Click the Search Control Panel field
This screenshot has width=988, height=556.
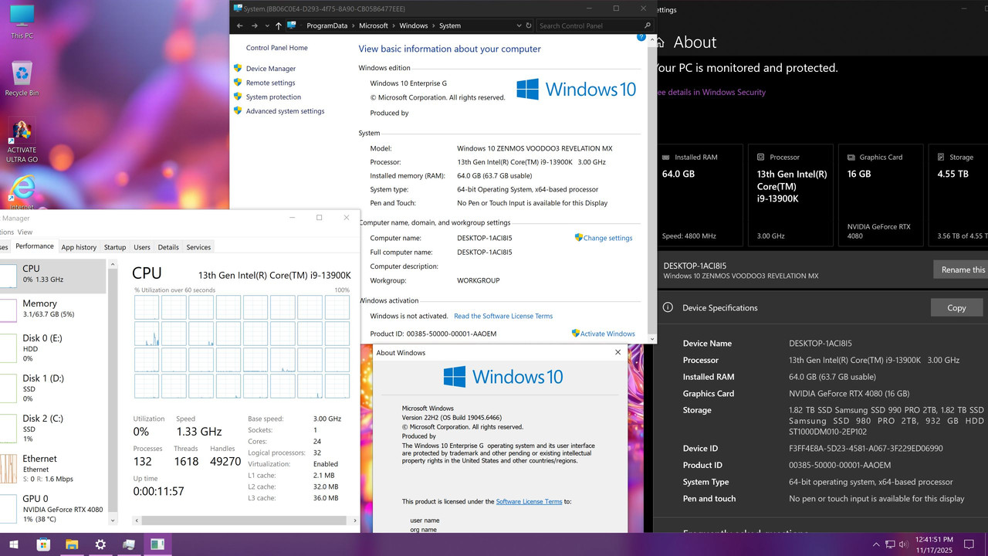(589, 25)
